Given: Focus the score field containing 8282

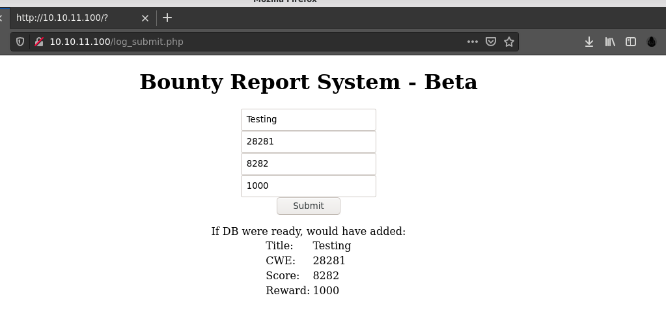Looking at the screenshot, I should (x=308, y=164).
